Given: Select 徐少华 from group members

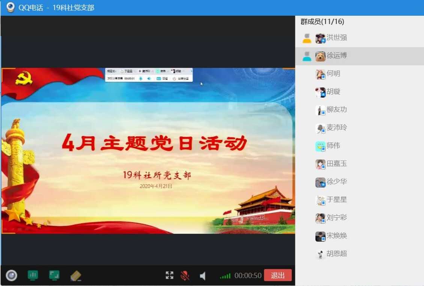Looking at the screenshot, I should pos(337,182).
